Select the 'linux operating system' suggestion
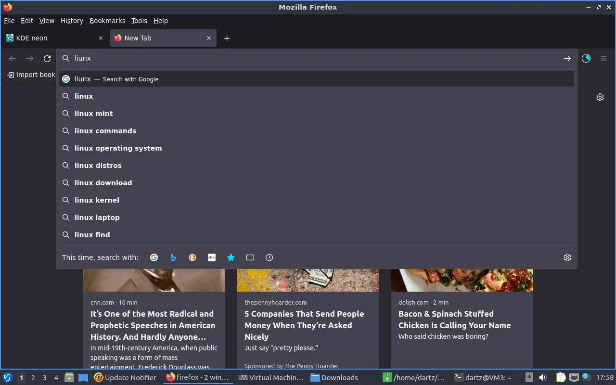 click(317, 148)
